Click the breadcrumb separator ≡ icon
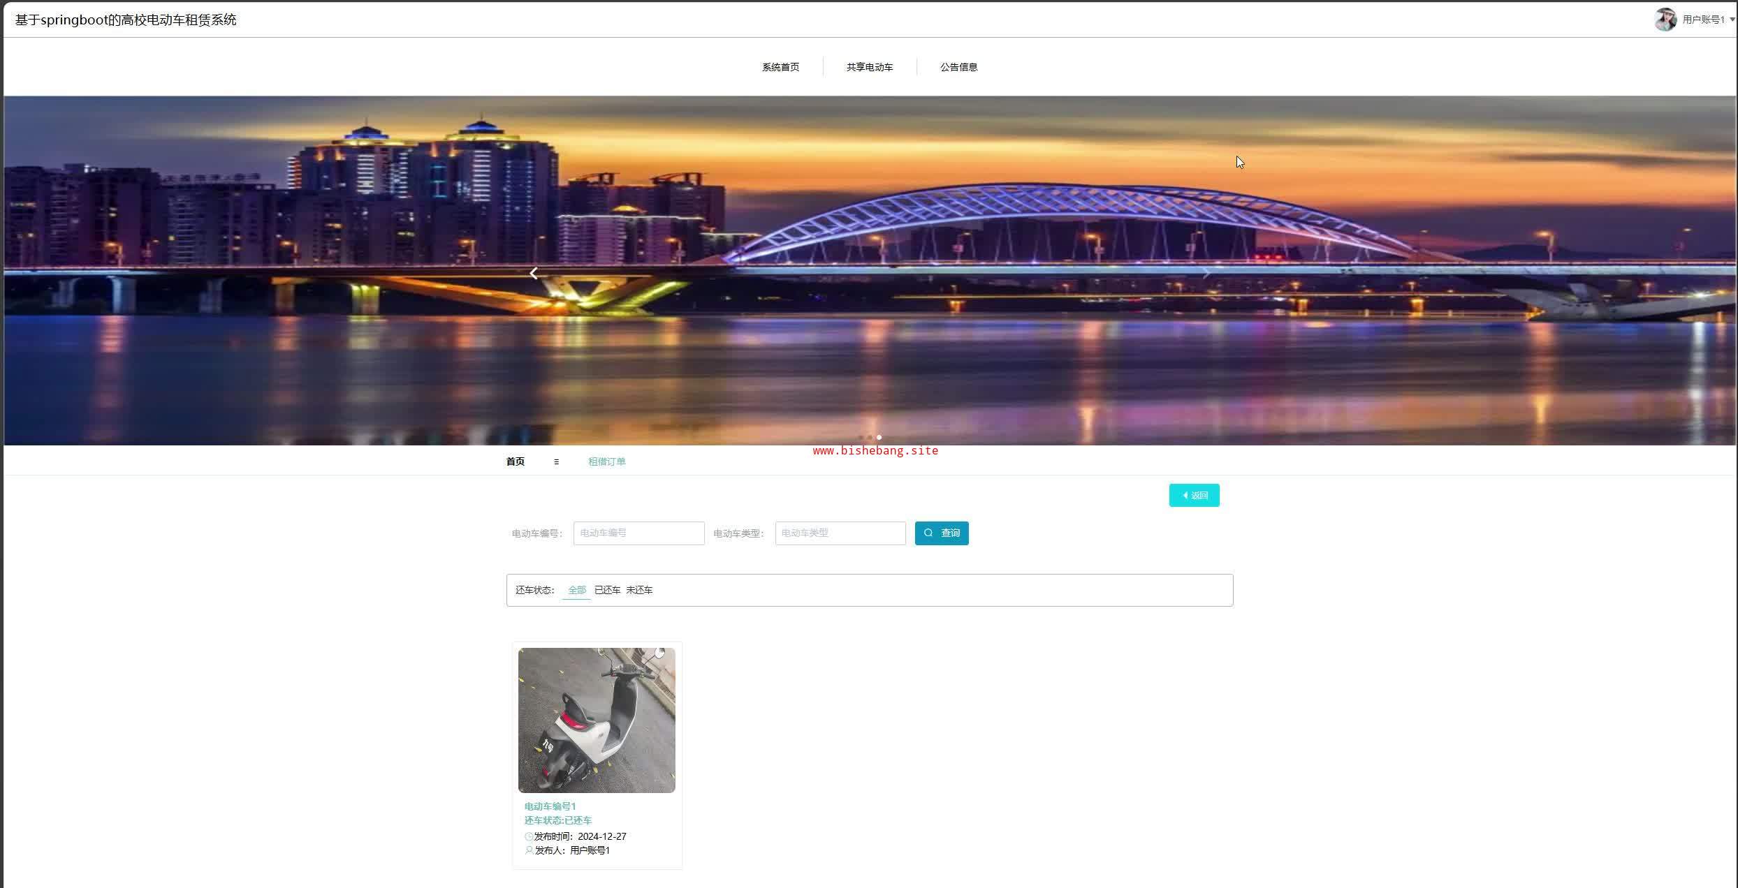The height and width of the screenshot is (888, 1738). coord(556,461)
